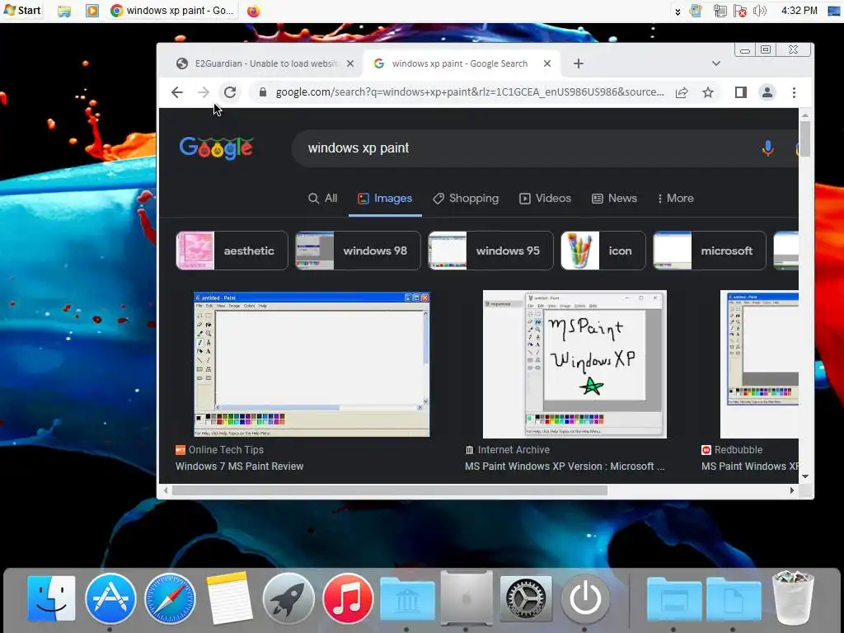Go back using the browser back arrow
Image resolution: width=844 pixels, height=633 pixels.
(x=177, y=92)
